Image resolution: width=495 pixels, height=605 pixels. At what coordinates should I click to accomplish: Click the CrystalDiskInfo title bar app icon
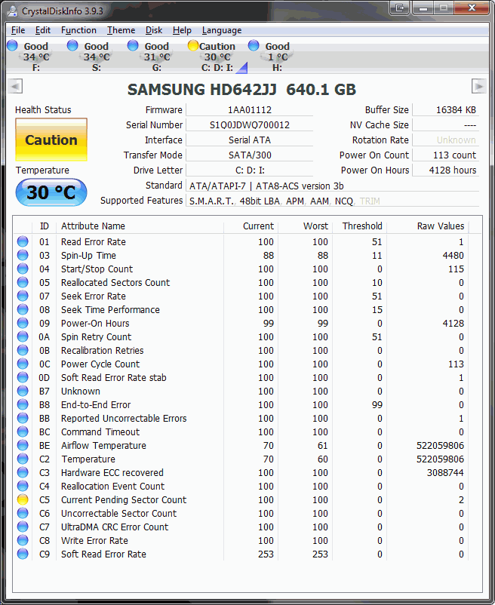point(12,11)
